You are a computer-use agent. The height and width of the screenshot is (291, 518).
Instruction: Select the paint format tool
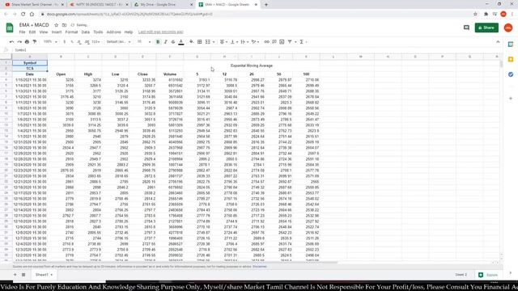[35, 42]
